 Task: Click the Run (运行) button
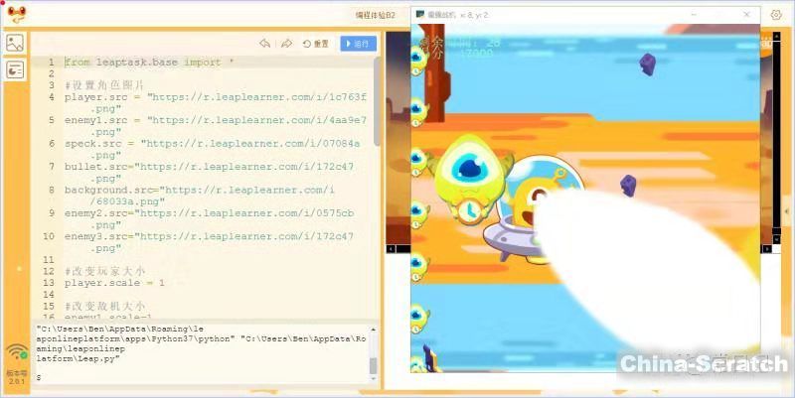(x=358, y=44)
